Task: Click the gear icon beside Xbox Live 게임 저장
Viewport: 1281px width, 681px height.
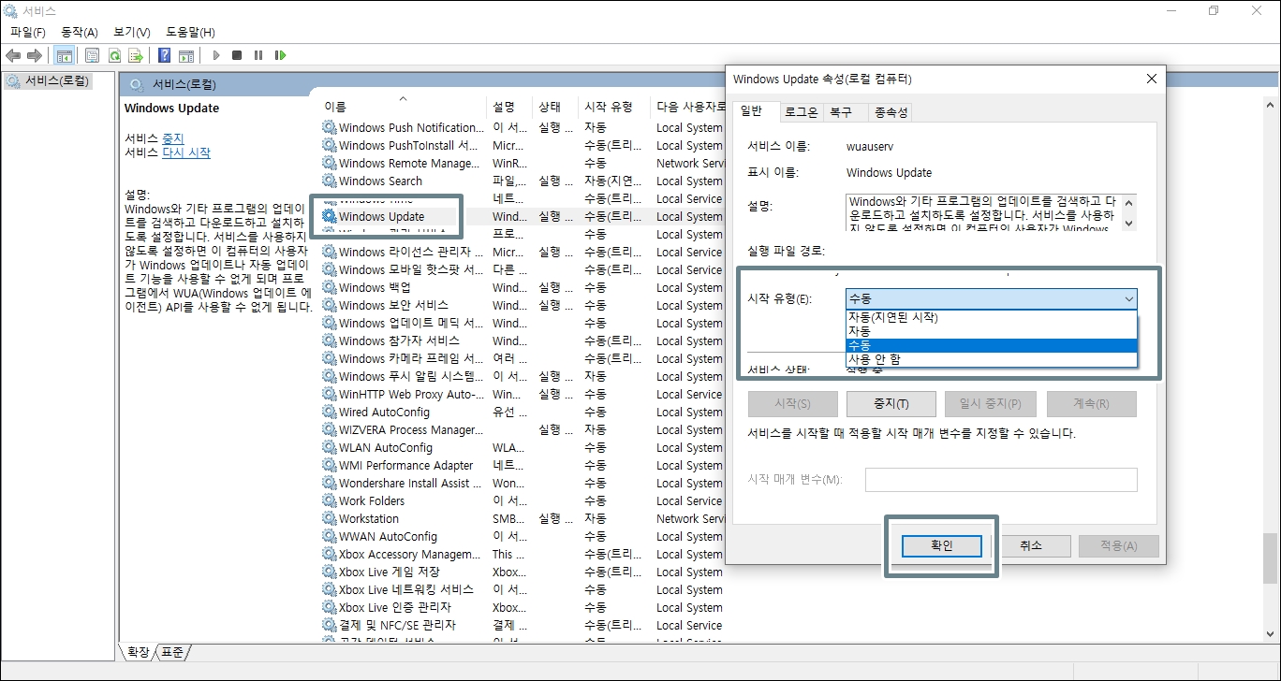Action: point(329,572)
